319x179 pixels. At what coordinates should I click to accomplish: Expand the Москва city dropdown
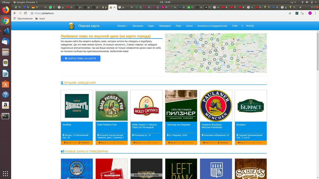point(122,26)
